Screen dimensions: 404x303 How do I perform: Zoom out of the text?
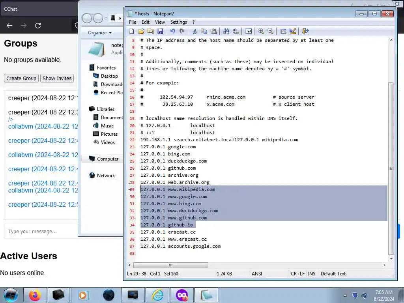270,31
